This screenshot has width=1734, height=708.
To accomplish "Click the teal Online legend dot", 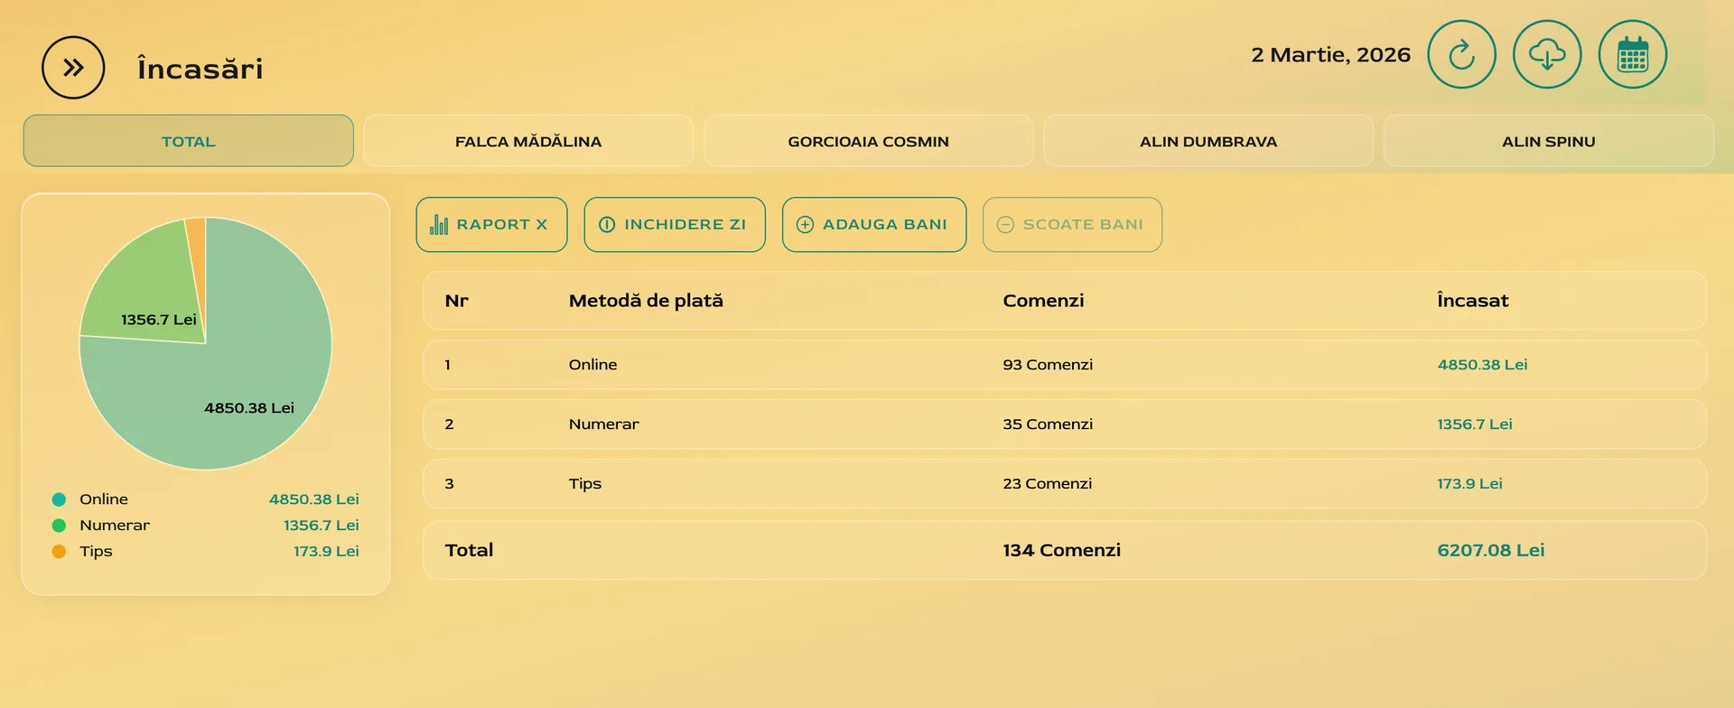I will pyautogui.click(x=59, y=499).
